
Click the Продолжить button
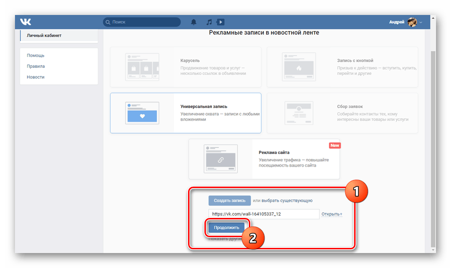(226, 228)
